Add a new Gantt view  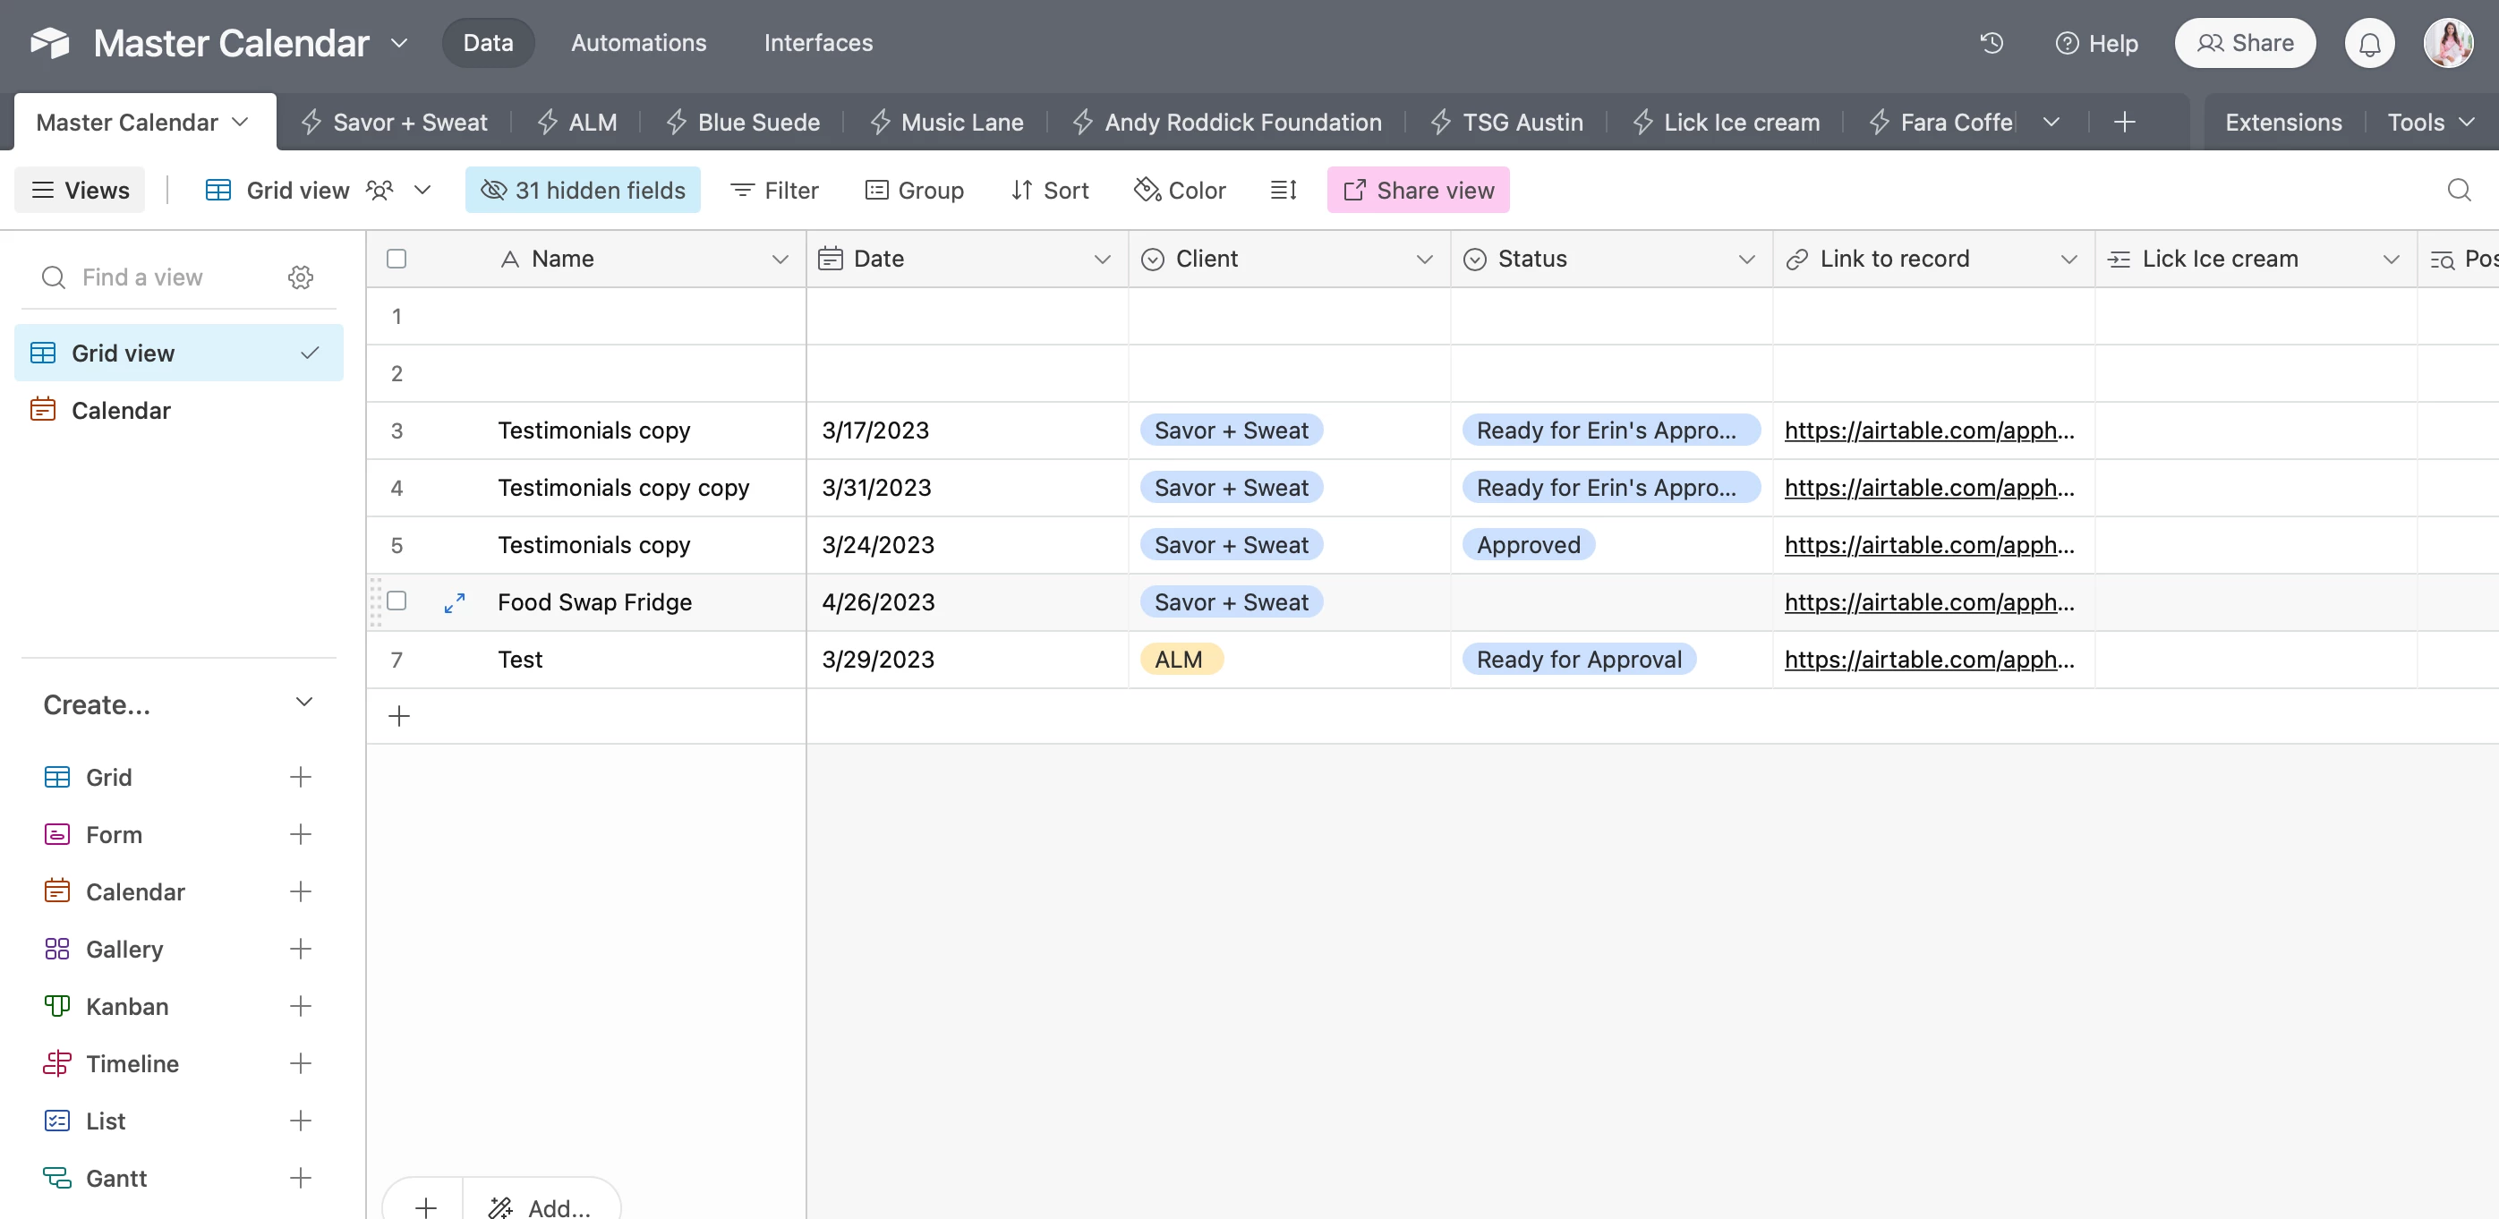(301, 1177)
